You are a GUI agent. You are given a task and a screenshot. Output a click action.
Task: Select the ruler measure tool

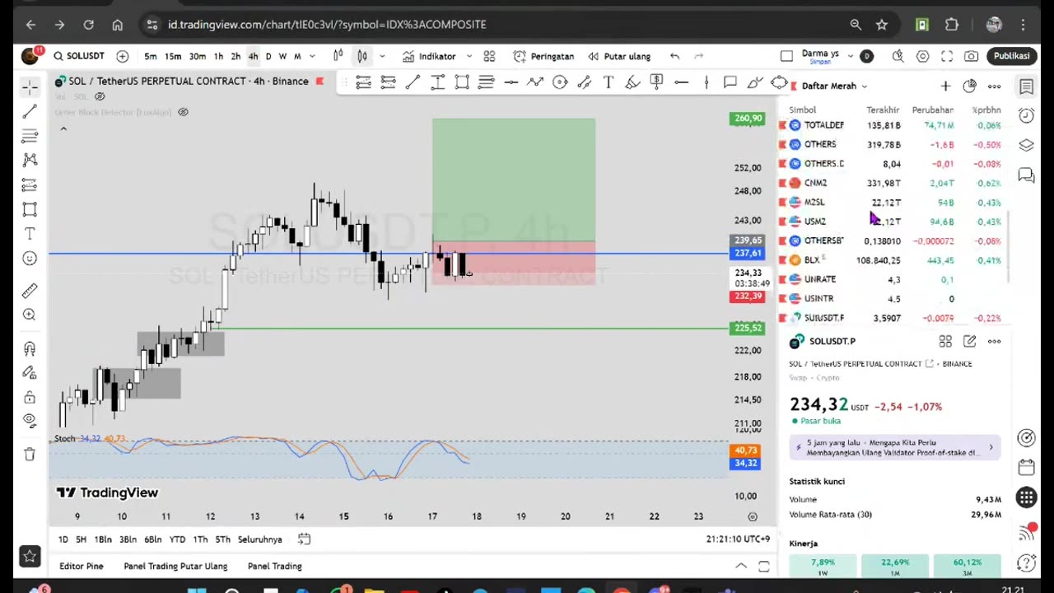(x=30, y=290)
